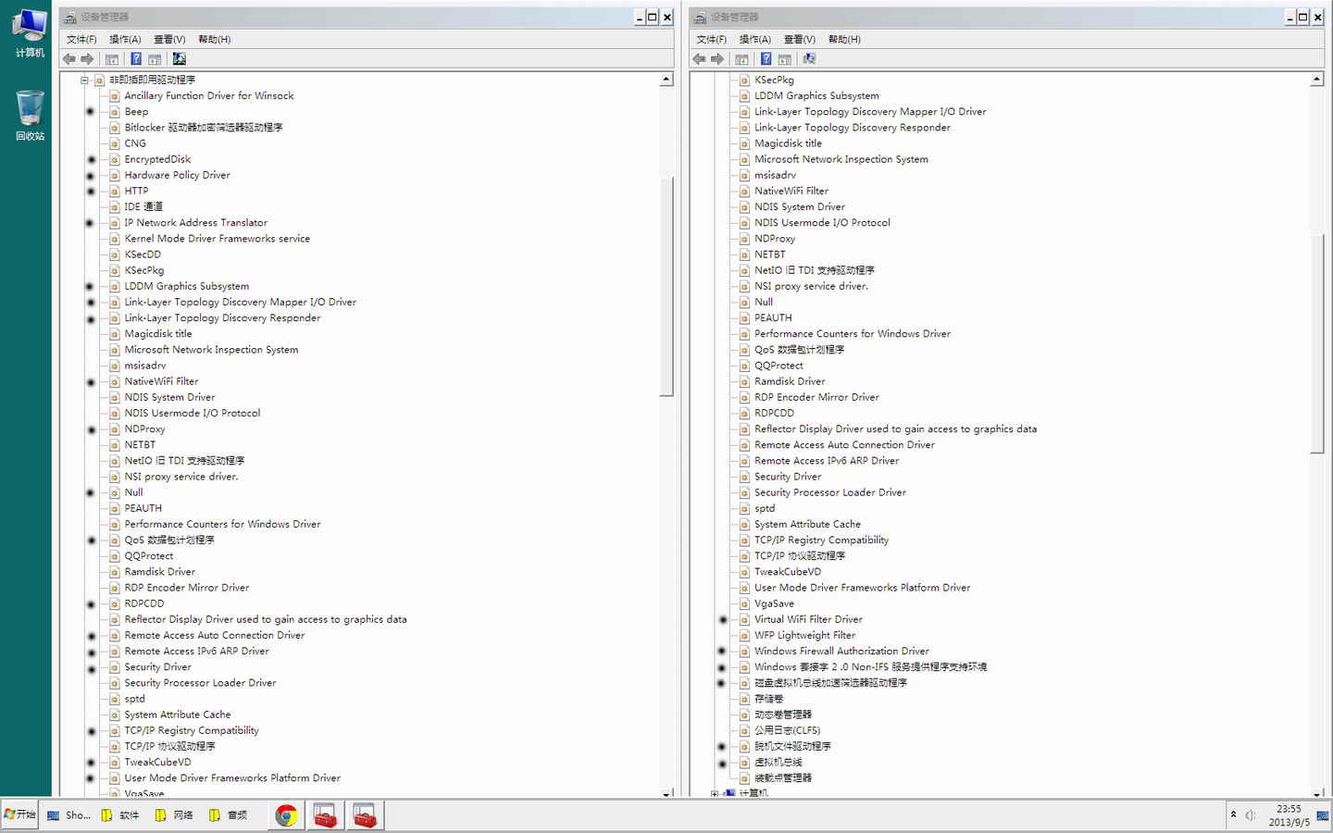Select "Ancillary Function Driver for Winsock" in left window
Image resolution: width=1333 pixels, height=833 pixels.
tap(209, 96)
